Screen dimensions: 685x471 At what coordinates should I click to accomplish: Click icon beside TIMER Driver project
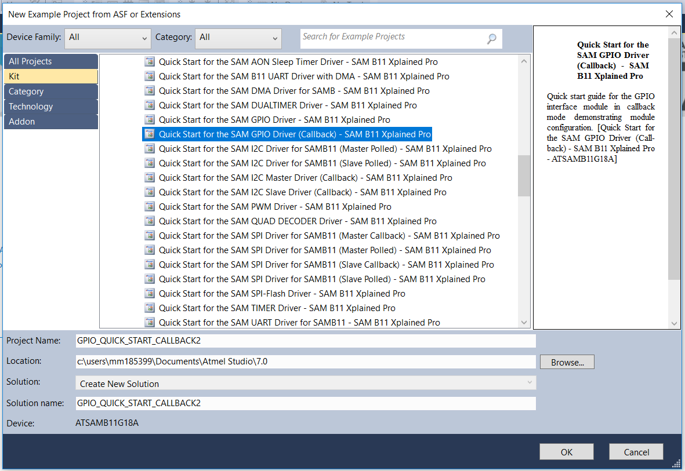pyautogui.click(x=150, y=308)
